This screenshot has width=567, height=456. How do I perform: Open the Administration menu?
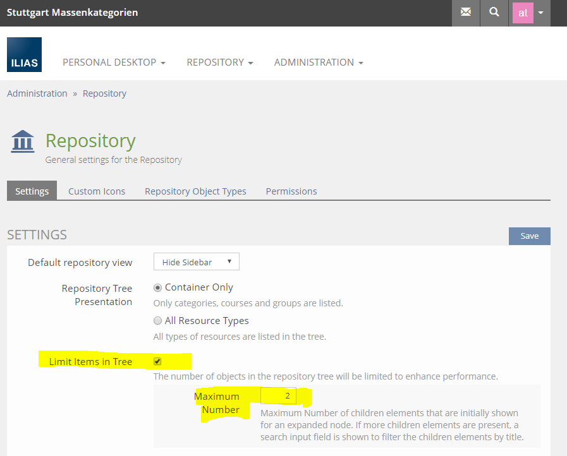click(x=318, y=63)
